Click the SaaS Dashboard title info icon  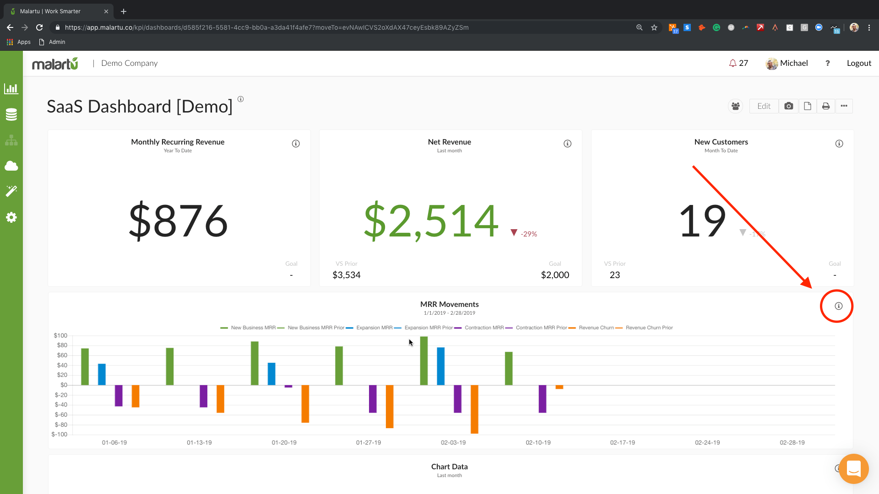click(240, 99)
